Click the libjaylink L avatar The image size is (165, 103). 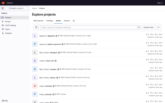[x=35, y=36]
